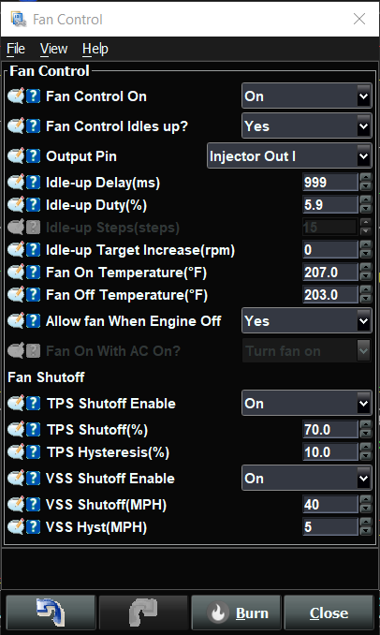Image resolution: width=380 pixels, height=635 pixels.
Task: Click the help icon for Idle-up Delay(ms)
Action: click(34, 183)
